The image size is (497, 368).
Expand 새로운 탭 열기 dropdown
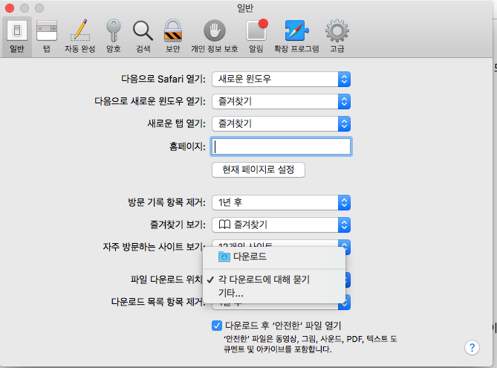[x=281, y=123]
